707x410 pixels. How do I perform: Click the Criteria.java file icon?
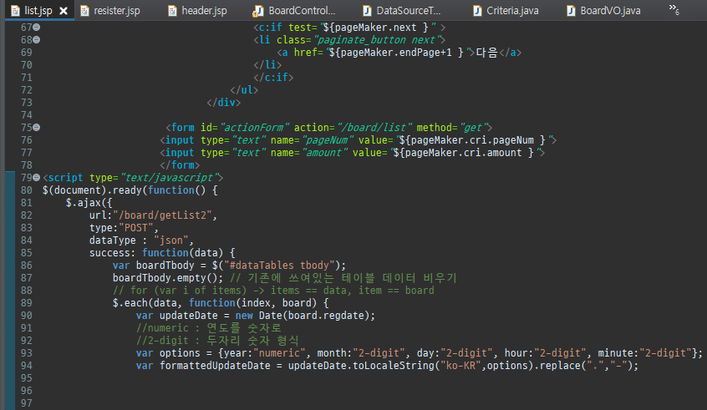click(477, 10)
